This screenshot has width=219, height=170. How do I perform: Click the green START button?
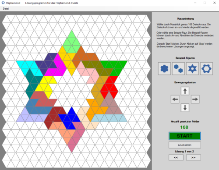click(185, 136)
